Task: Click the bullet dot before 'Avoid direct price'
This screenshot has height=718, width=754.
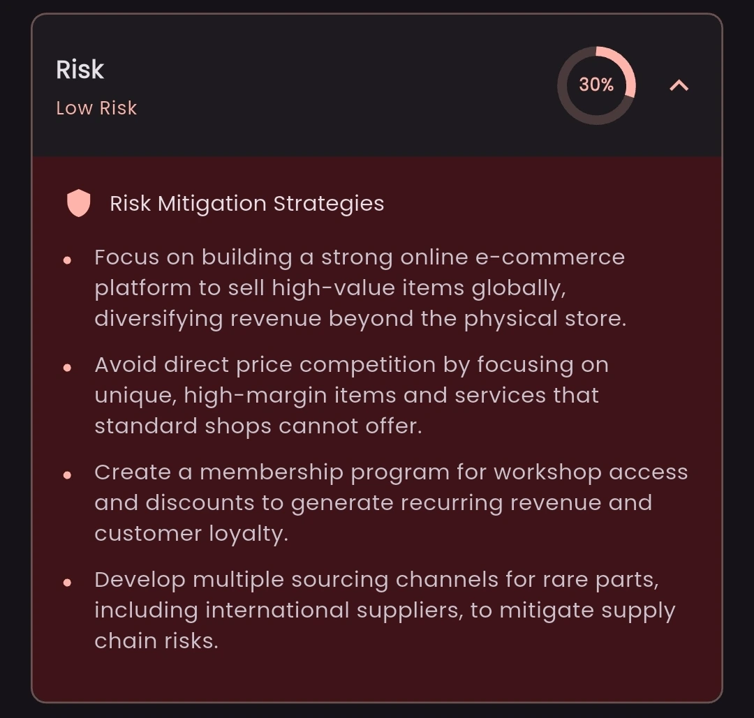Action: (67, 368)
